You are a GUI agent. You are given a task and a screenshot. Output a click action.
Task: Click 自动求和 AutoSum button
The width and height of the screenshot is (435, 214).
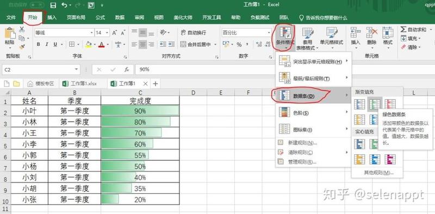[414, 29]
